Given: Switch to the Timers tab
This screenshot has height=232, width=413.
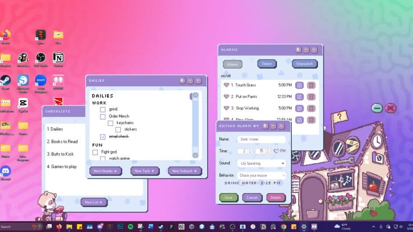Looking at the screenshot, I should [267, 64].
